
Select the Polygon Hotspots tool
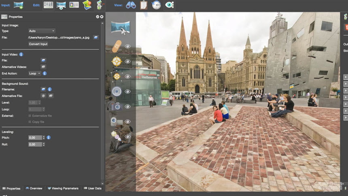[x=117, y=76]
